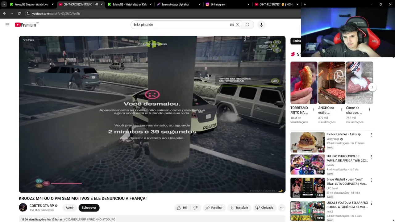Open options menu for ANCHO short
The width and height of the screenshot is (395, 222).
(x=342, y=109)
